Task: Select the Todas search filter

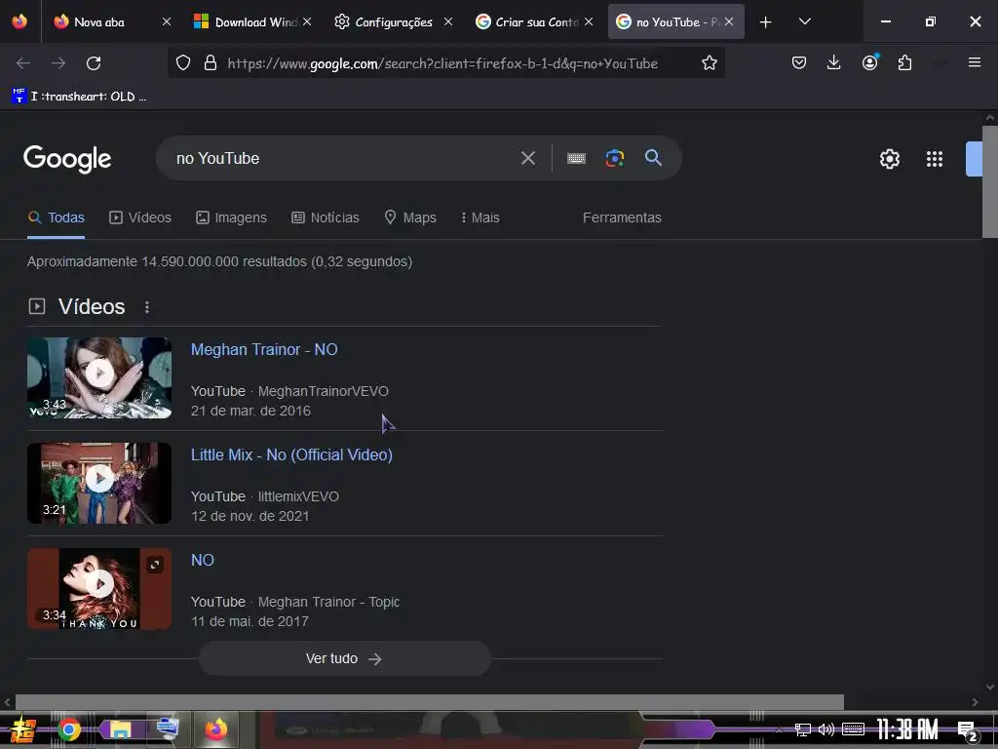Action: click(56, 217)
